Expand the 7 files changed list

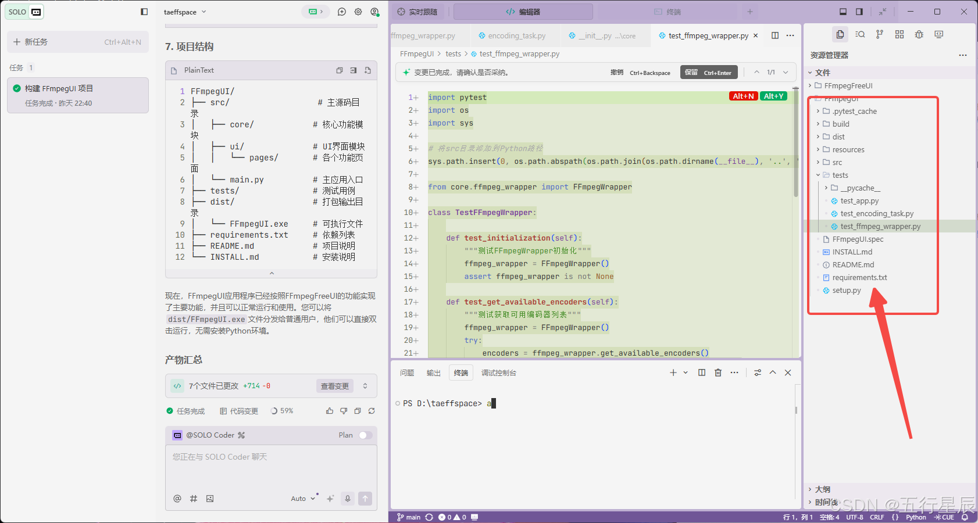tap(365, 386)
